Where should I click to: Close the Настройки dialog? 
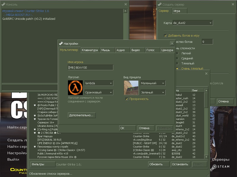click(172, 43)
